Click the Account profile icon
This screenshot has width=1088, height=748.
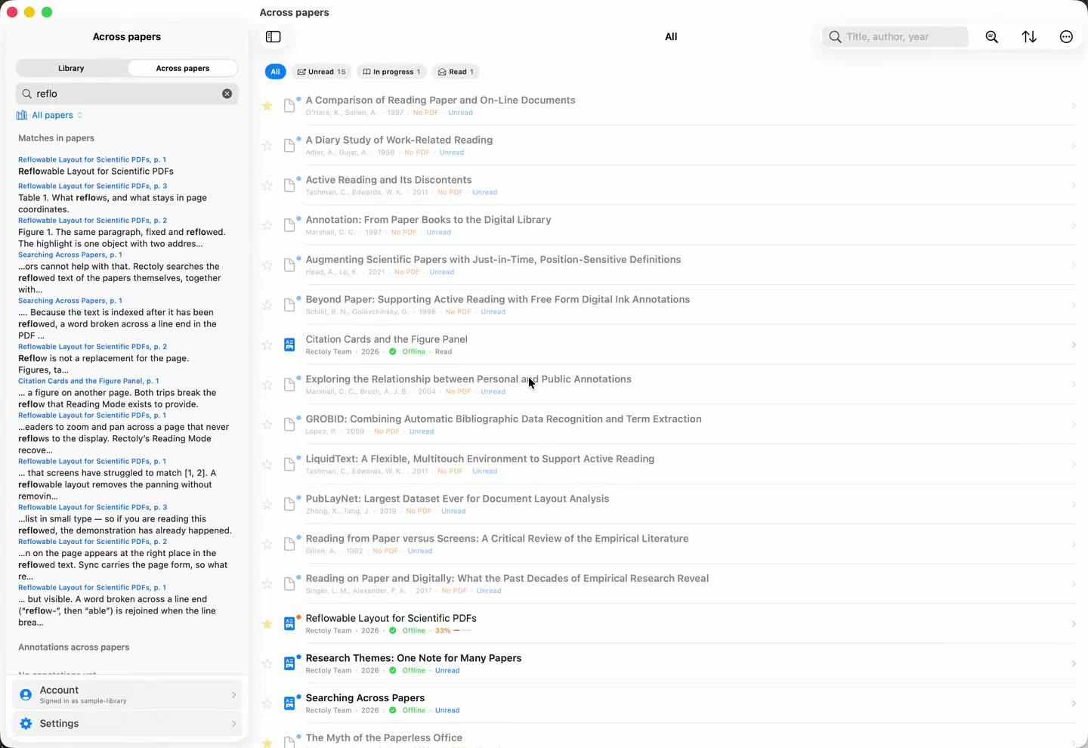(x=26, y=694)
